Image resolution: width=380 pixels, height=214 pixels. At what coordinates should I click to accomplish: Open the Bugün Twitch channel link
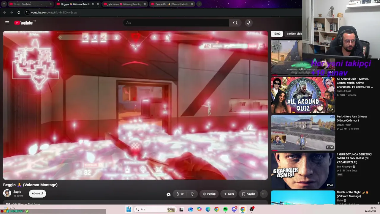(x=344, y=125)
